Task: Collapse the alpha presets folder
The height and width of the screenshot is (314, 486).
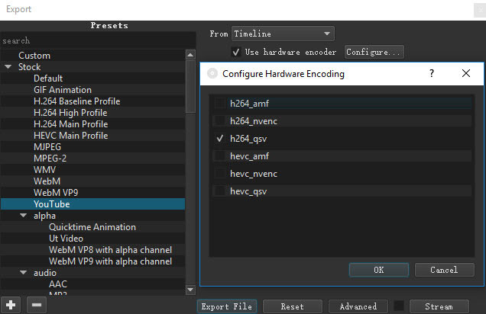Action: tap(23, 216)
